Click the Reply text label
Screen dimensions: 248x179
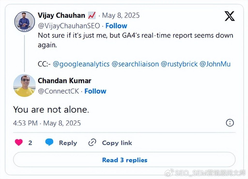point(68,143)
